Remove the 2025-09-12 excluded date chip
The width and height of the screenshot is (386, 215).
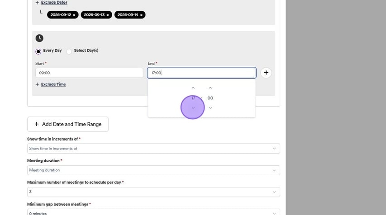[74, 15]
